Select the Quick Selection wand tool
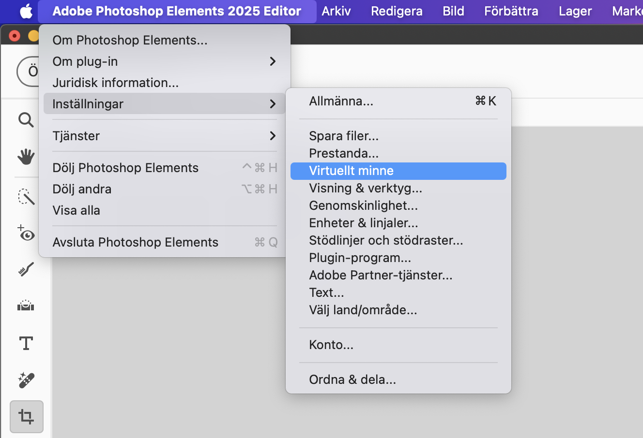The width and height of the screenshot is (643, 438). pos(26,196)
